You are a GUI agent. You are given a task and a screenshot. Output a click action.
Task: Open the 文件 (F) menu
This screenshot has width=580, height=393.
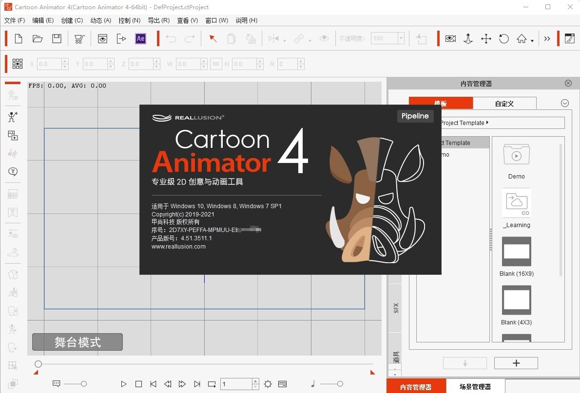[x=15, y=20]
